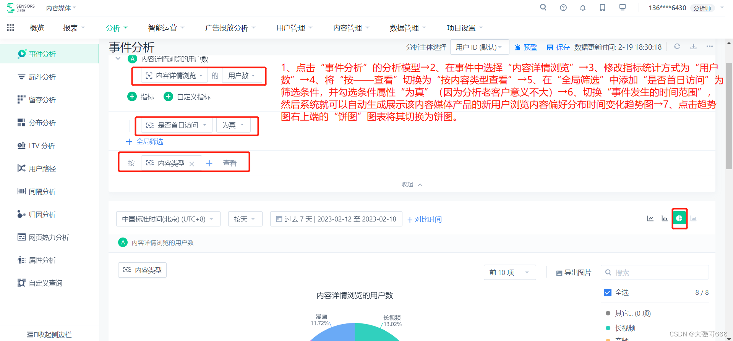This screenshot has width=733, height=341.
Task: Open the 是否首日访问 filter property dropdown
Action: [177, 125]
